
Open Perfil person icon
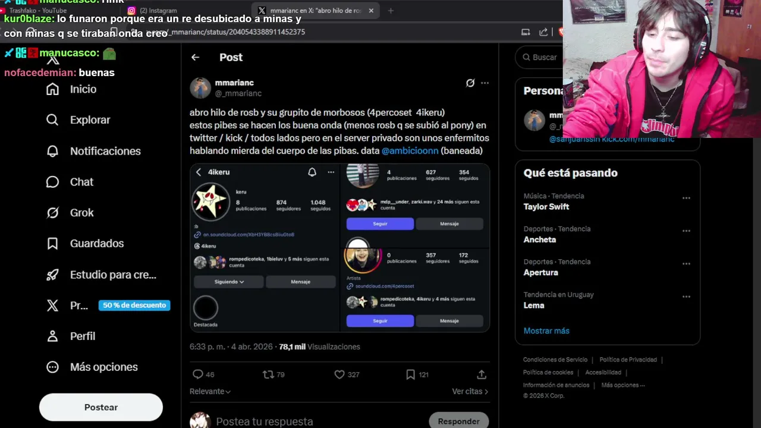point(52,336)
